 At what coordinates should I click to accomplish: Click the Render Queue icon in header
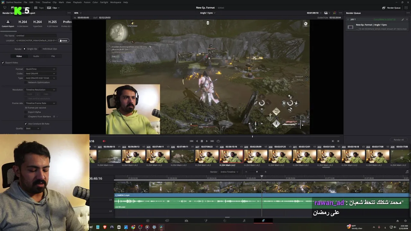[384, 8]
